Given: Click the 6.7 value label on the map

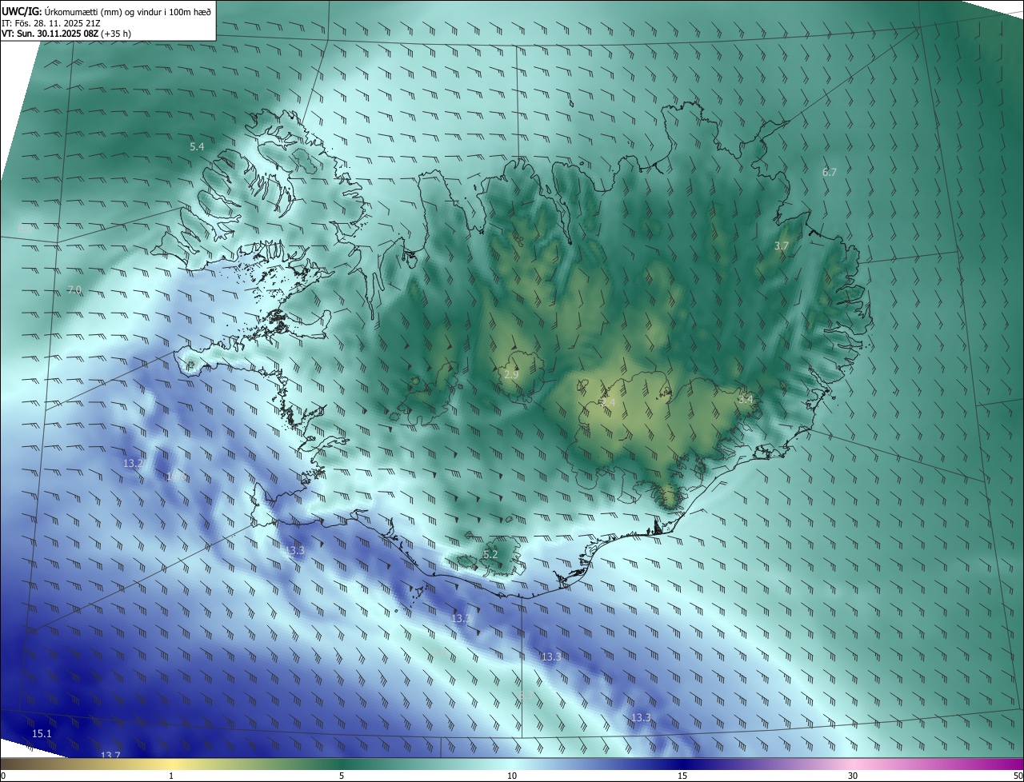Looking at the screenshot, I should (x=830, y=172).
